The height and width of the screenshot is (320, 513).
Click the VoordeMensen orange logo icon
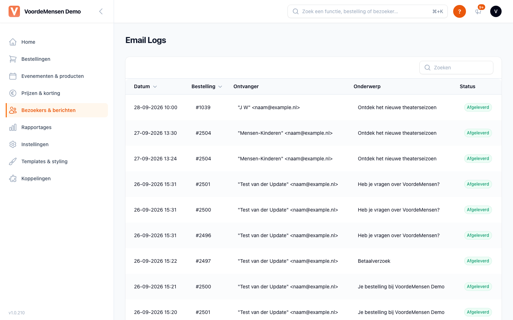click(x=14, y=11)
